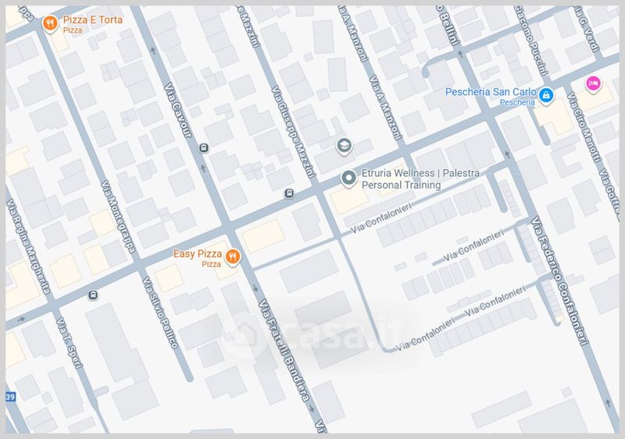Select the Easy Pizza restaurant marker

point(233,257)
